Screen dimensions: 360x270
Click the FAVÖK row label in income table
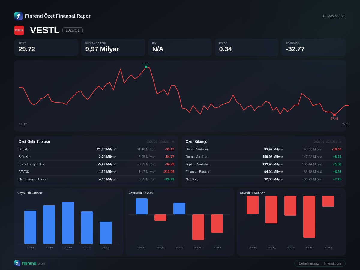coord(24,172)
